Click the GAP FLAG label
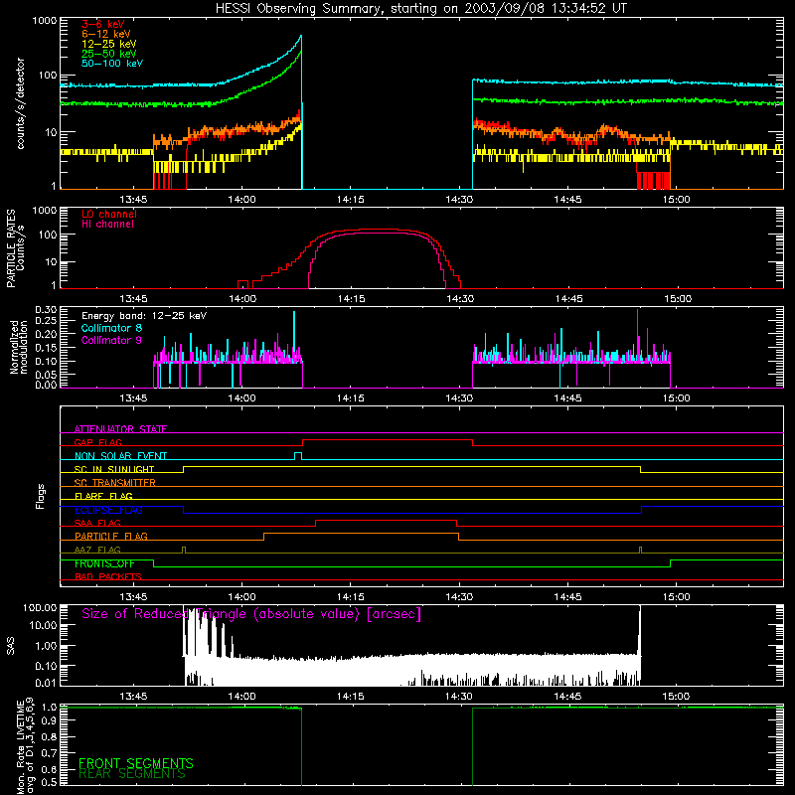The image size is (795, 795). tap(97, 442)
